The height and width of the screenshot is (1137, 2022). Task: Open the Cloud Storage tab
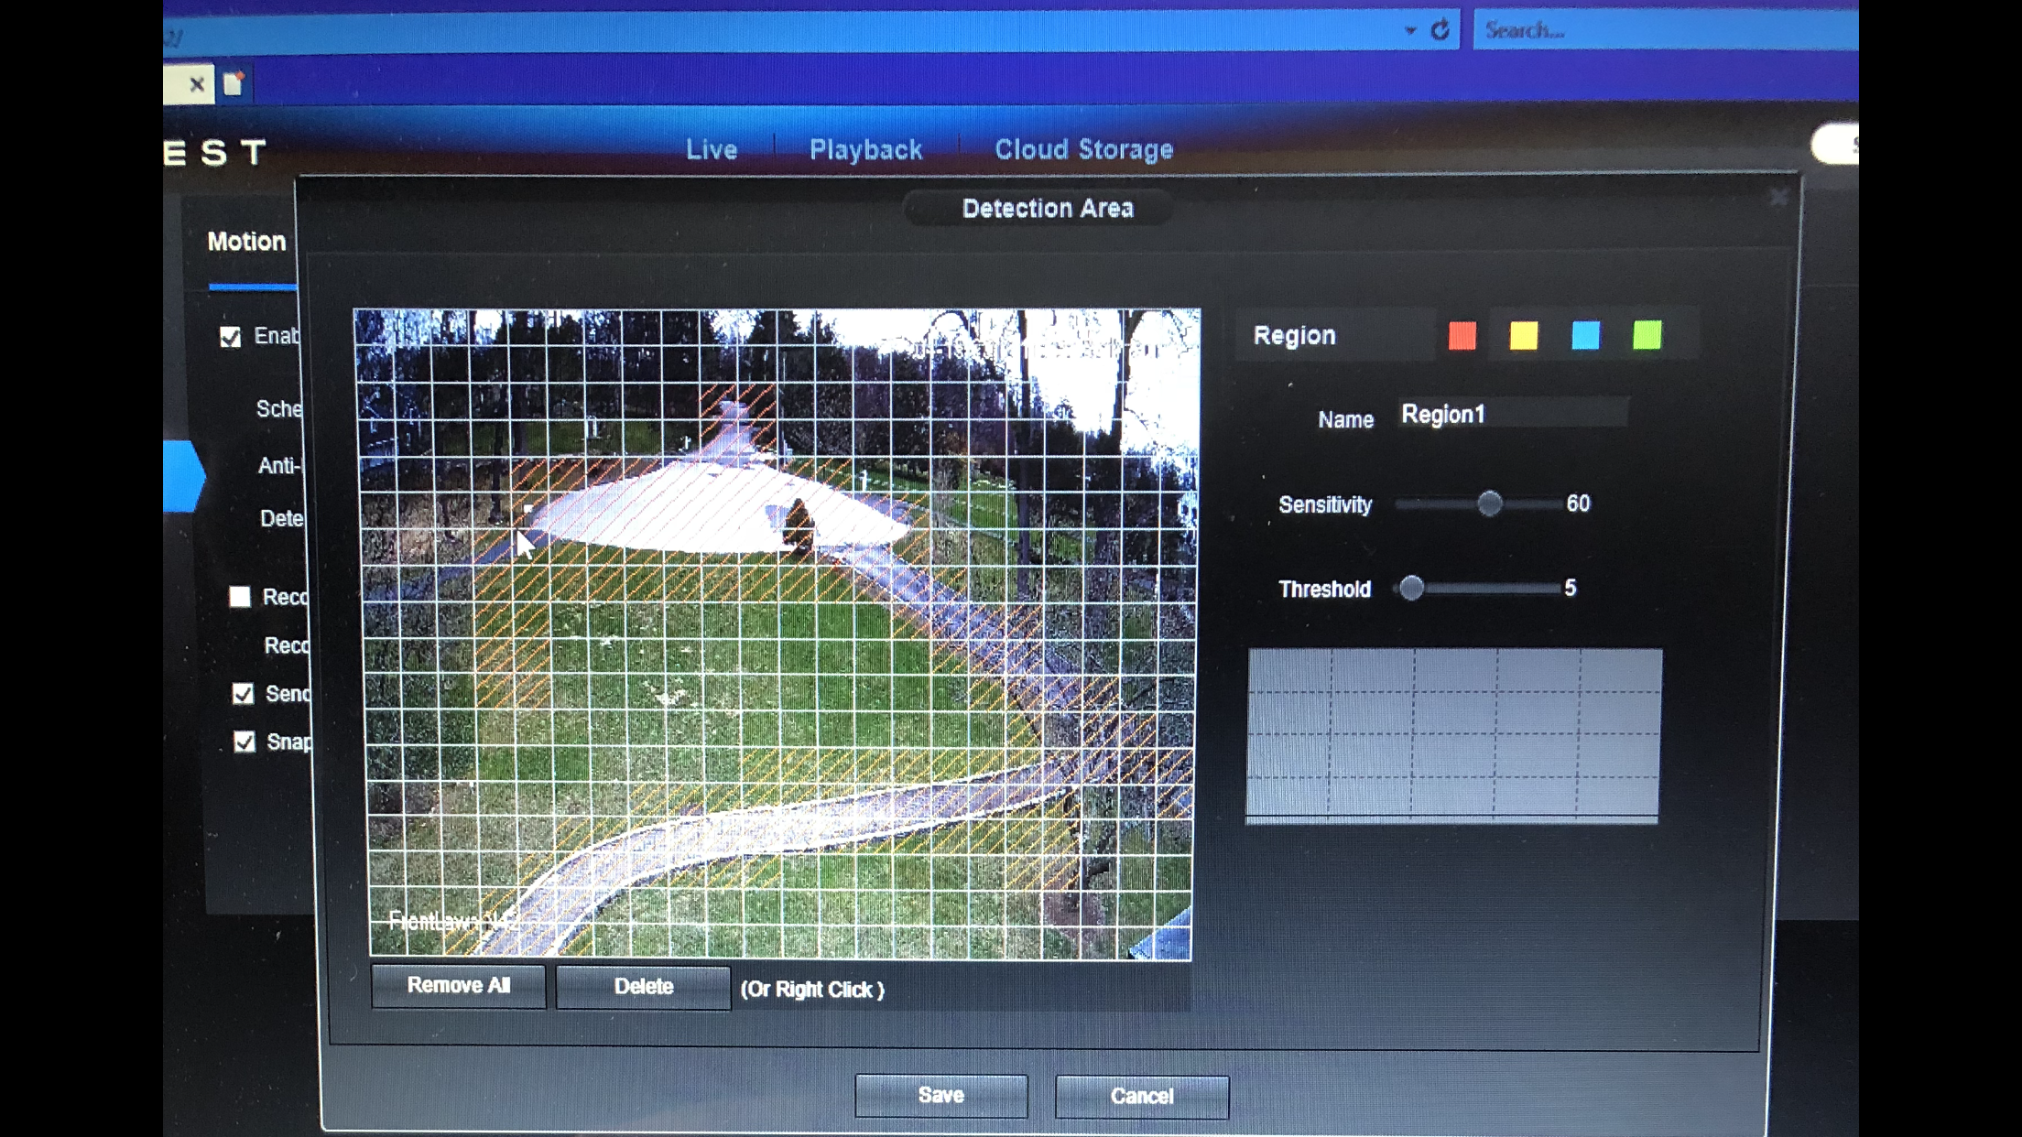[x=1084, y=149]
